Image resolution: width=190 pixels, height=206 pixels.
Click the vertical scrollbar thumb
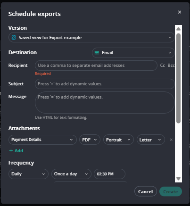178,78
